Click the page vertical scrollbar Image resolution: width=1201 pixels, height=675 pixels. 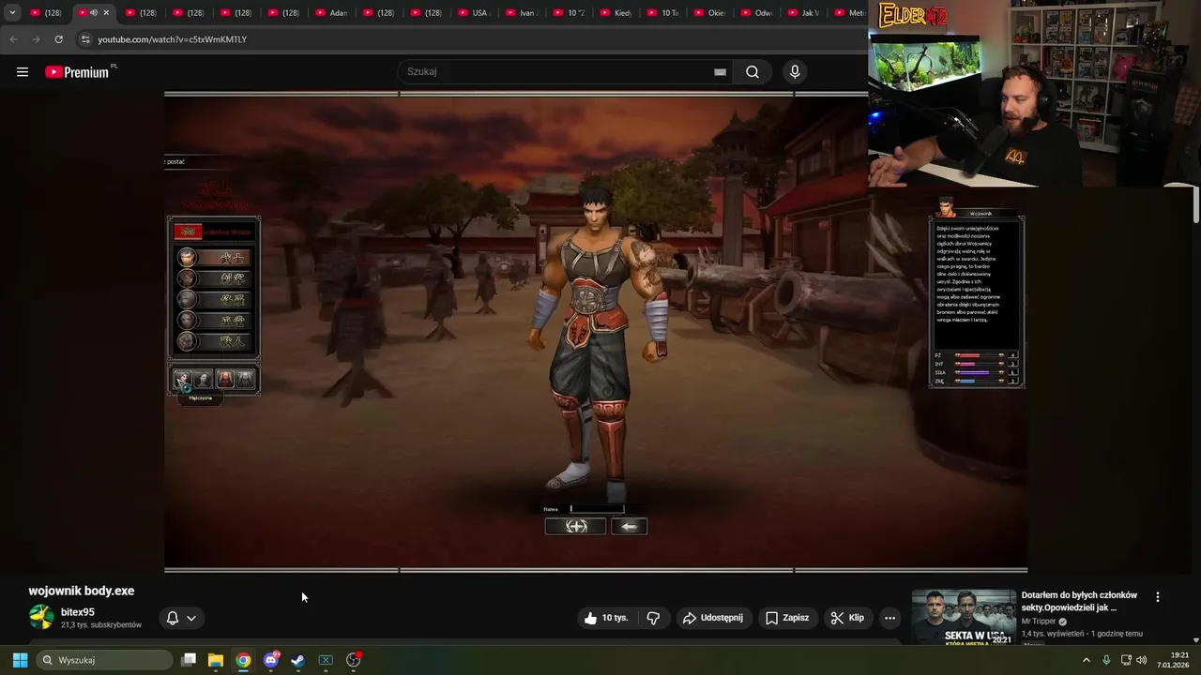pos(1196,204)
